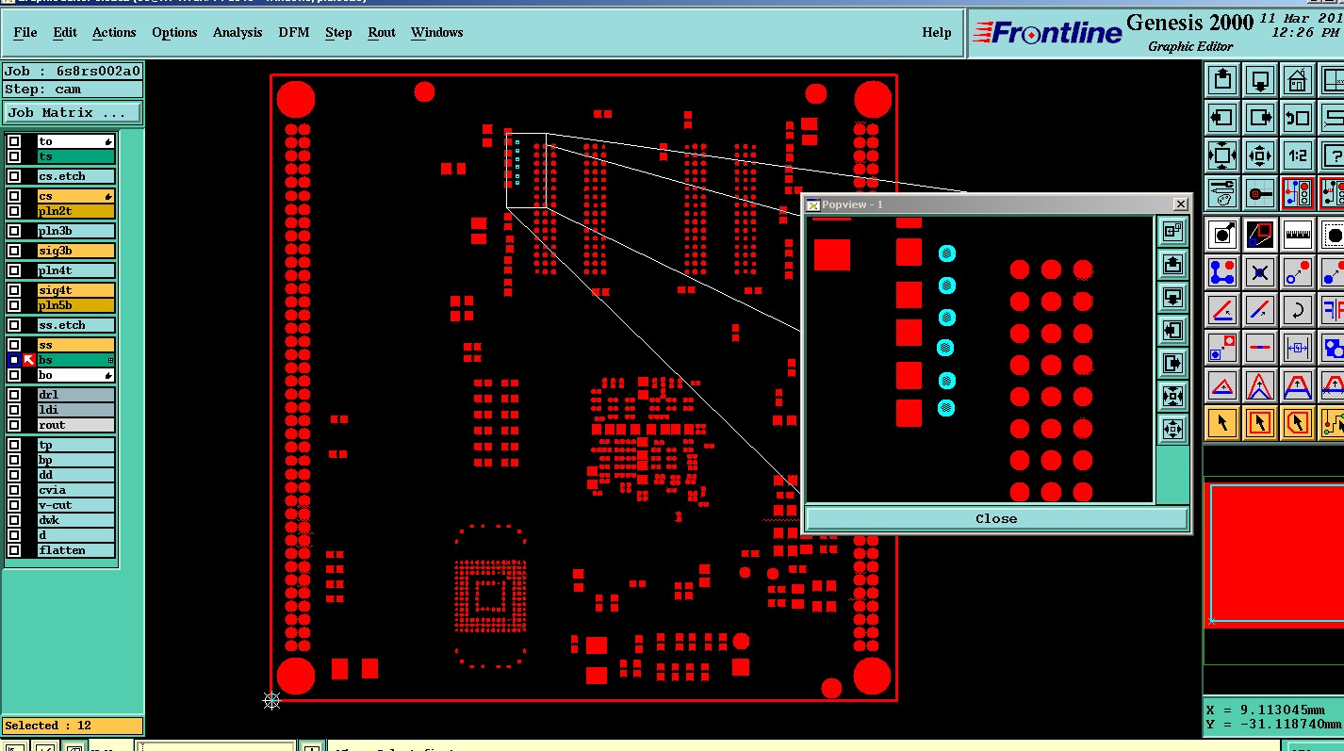Image resolution: width=1344 pixels, height=751 pixels.
Task: Click the previous view return icon
Action: pos(1298,118)
